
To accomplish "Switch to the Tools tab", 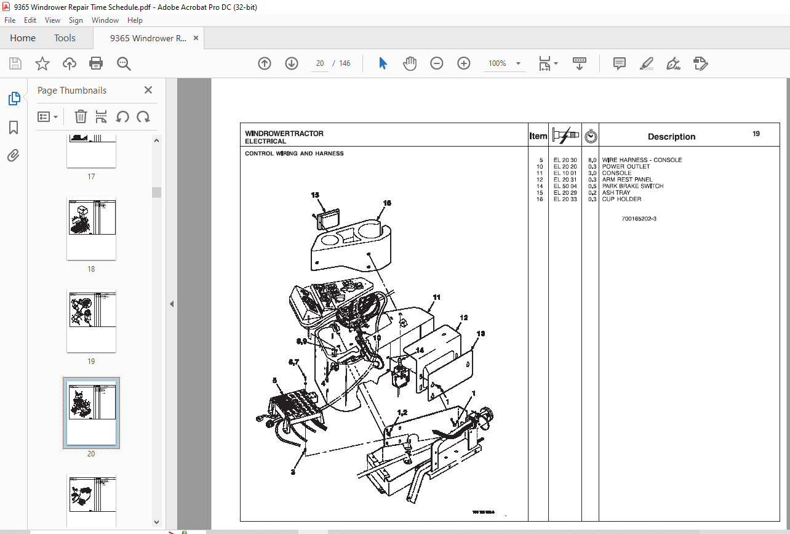I will [65, 38].
